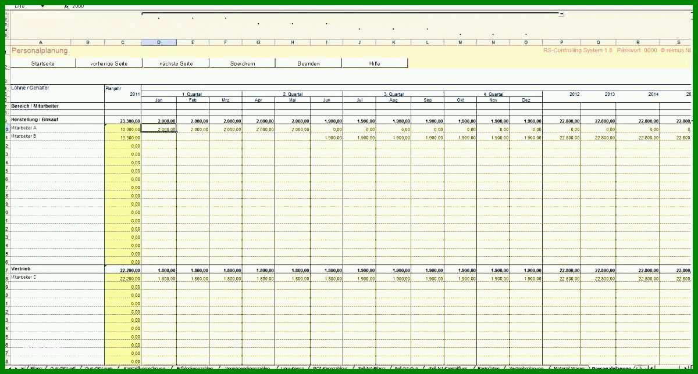Screen dimensions: 698x374
Task: Open the nächste Seite button
Action: (176, 63)
